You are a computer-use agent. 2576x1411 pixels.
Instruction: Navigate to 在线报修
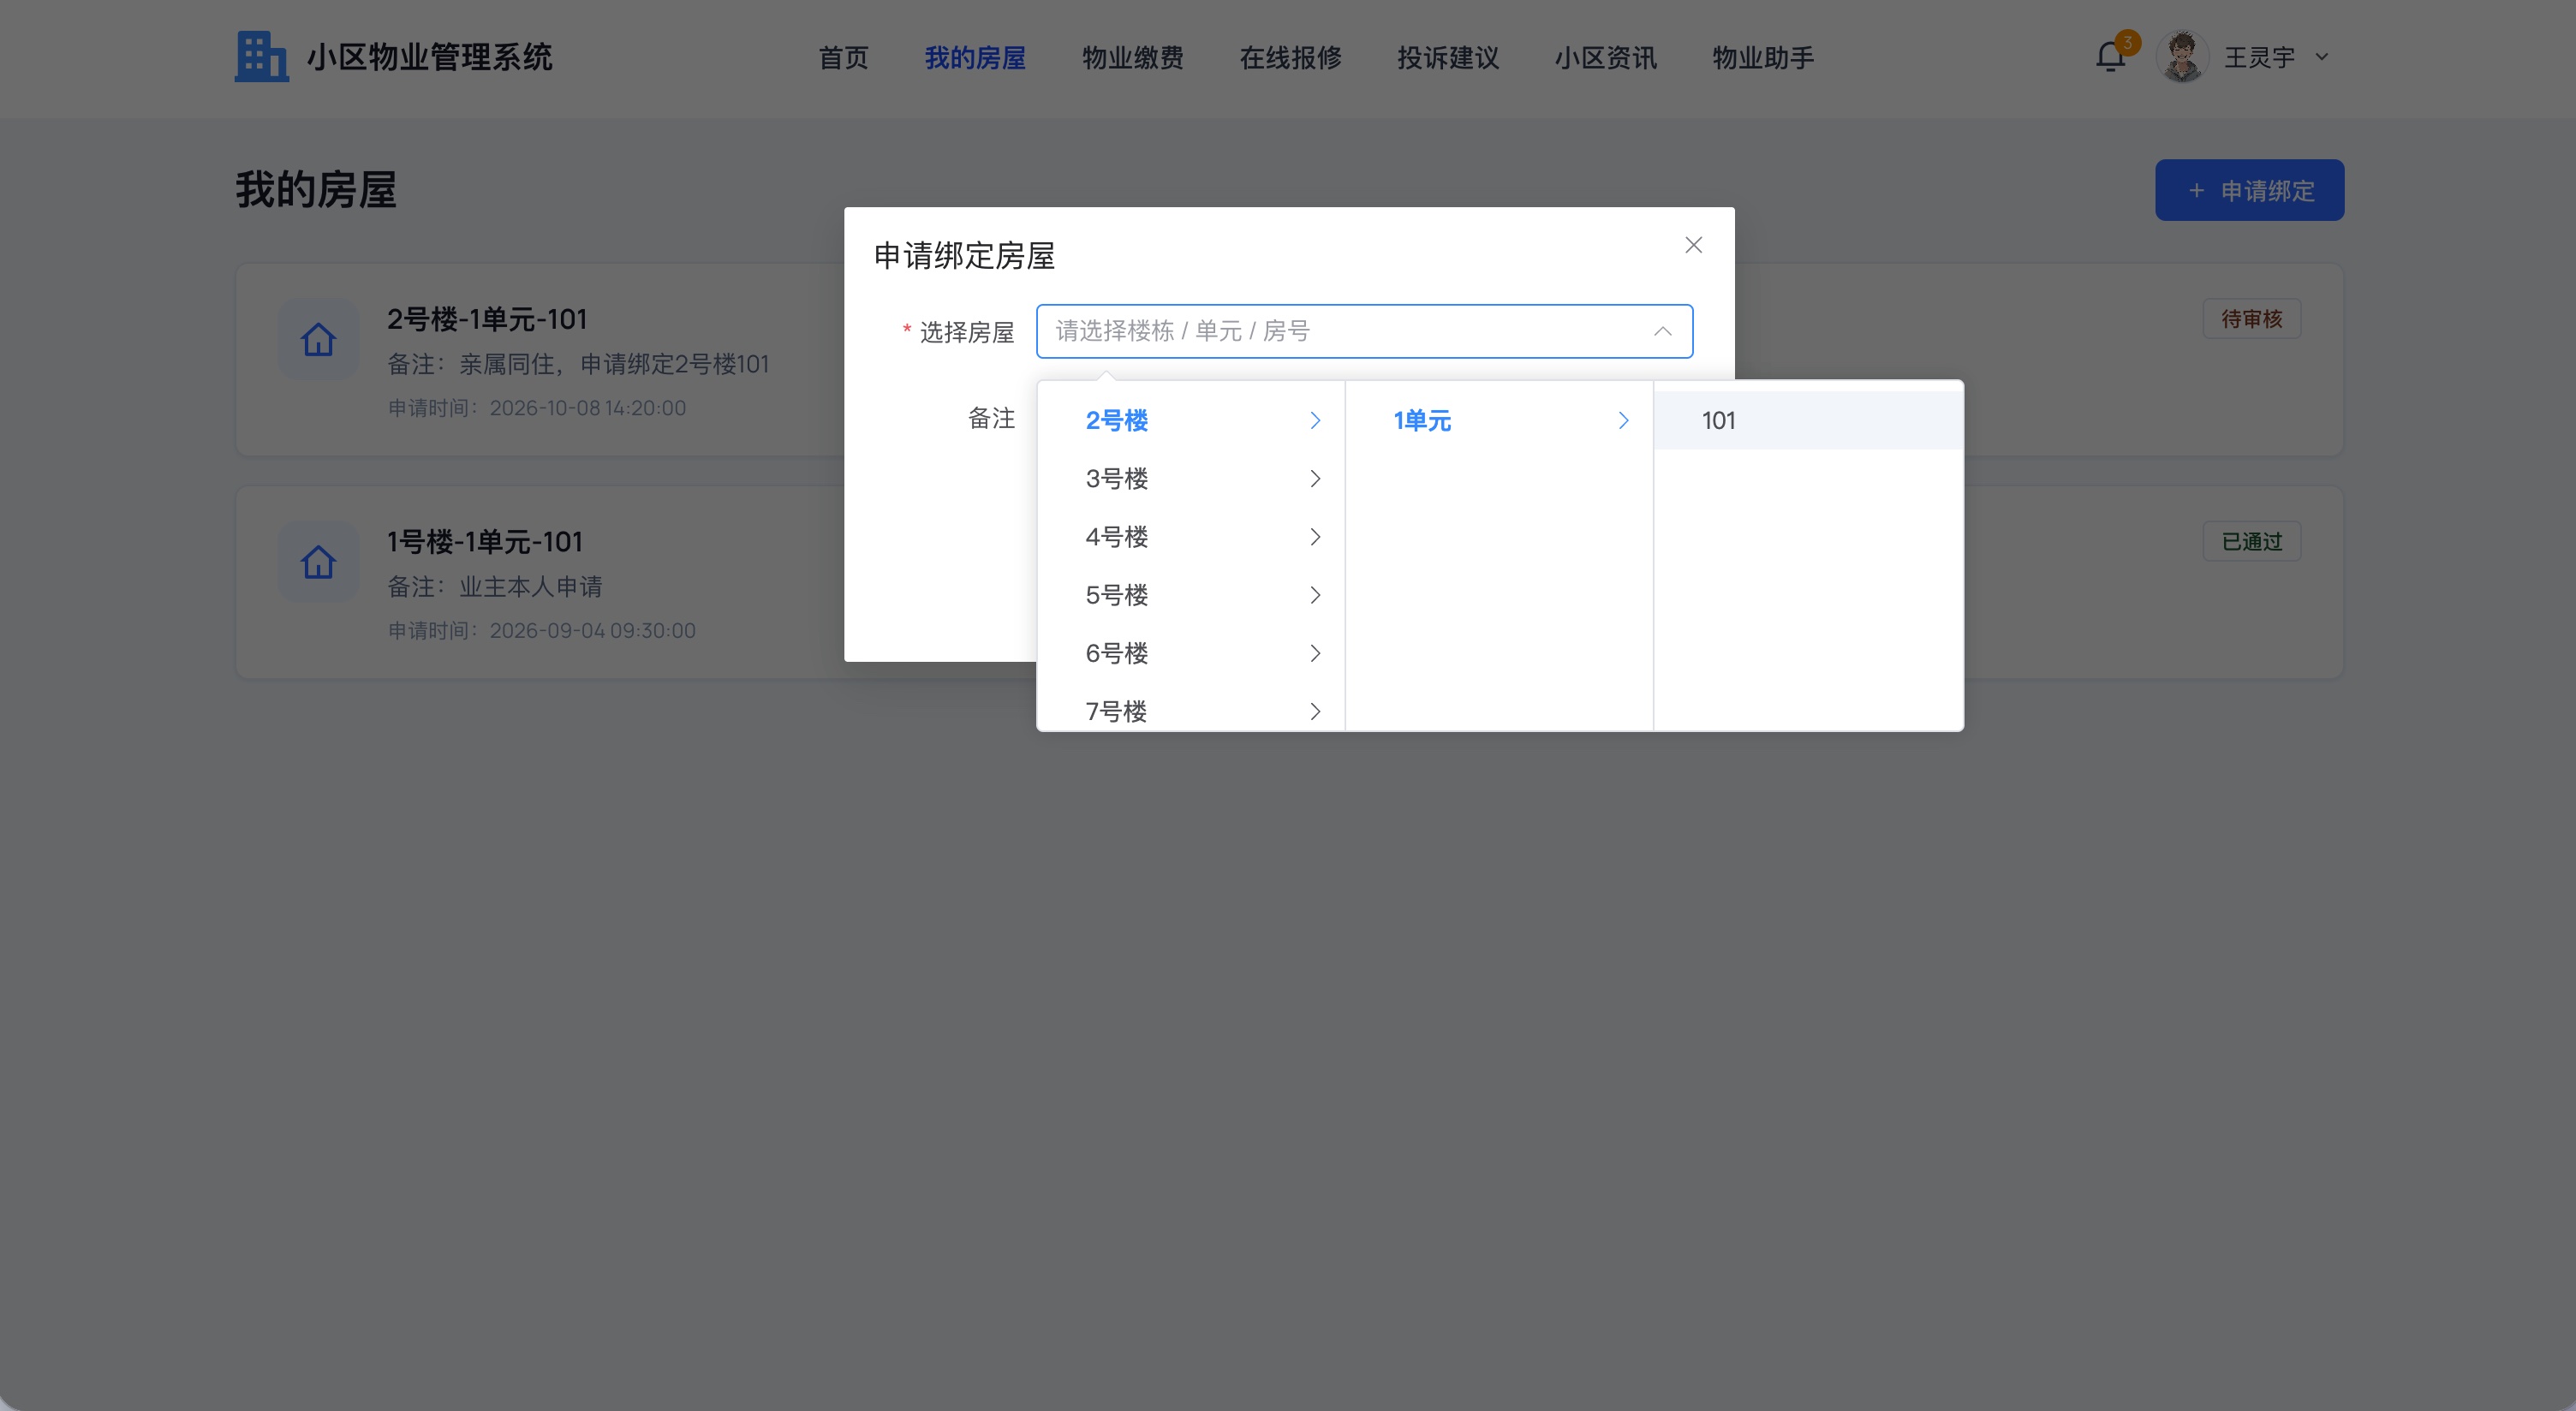point(1290,58)
